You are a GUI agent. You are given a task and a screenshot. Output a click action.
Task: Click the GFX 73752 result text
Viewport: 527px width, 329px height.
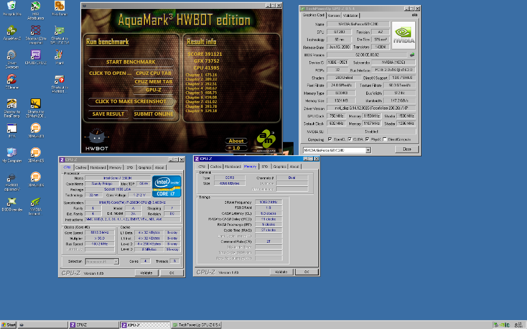[207, 61]
